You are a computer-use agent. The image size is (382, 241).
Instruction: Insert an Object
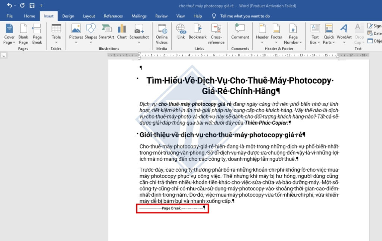point(375,41)
